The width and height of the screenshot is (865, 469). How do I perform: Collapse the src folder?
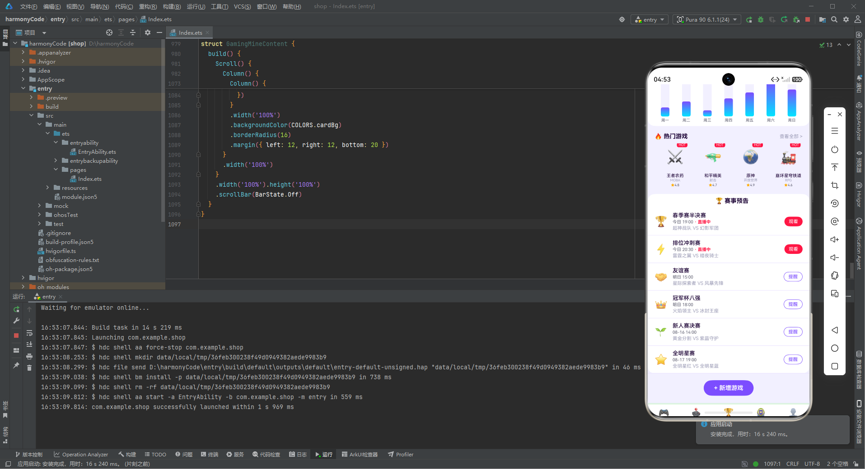[x=31, y=115]
